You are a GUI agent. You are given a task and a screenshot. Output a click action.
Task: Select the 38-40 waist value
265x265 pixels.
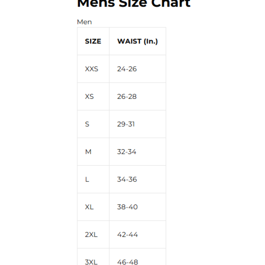coord(127,207)
